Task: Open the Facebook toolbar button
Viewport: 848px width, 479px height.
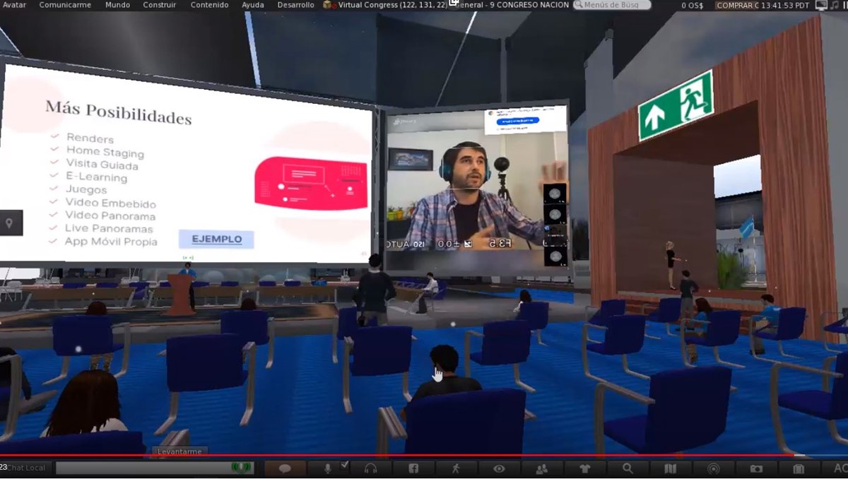Action: click(413, 468)
